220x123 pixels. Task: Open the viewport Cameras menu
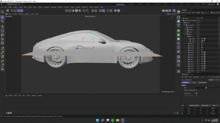pos(15,14)
